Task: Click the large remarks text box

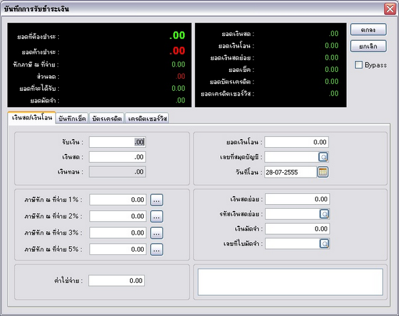Action: tap(291, 282)
